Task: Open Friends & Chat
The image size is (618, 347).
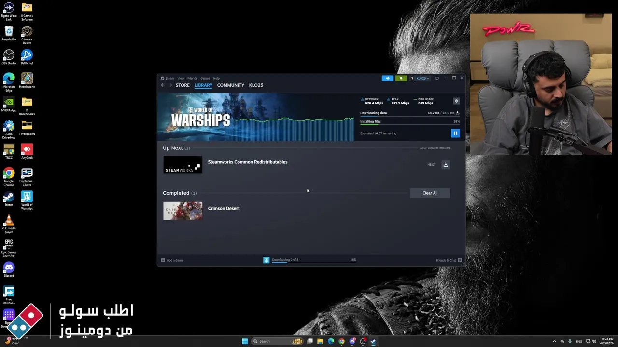Action: point(449,260)
